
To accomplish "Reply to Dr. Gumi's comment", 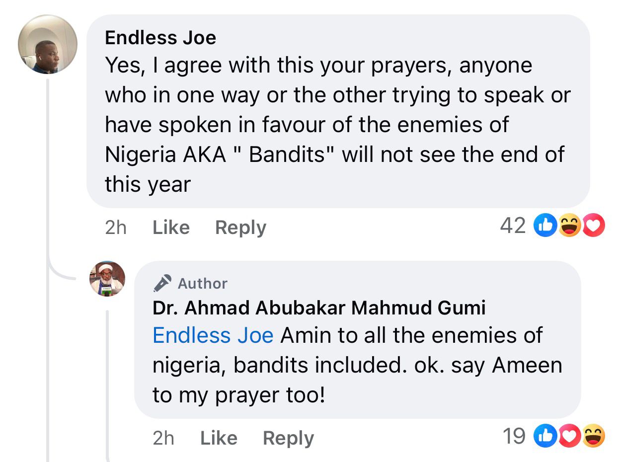I will 288,438.
